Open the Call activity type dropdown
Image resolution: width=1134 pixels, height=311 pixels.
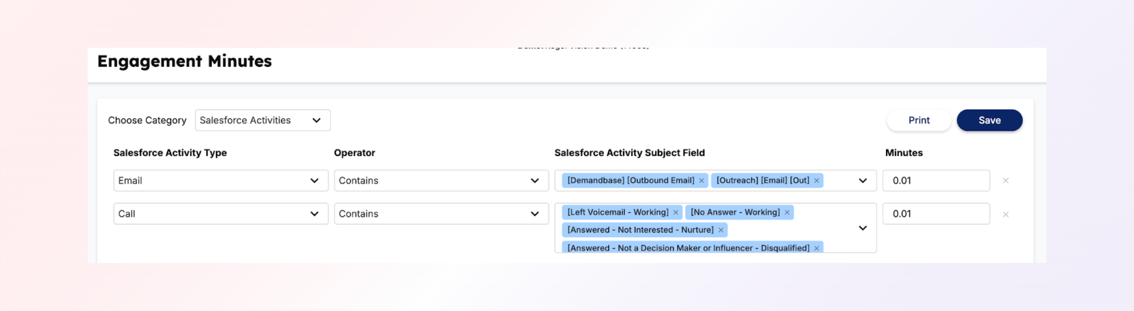[x=220, y=214]
